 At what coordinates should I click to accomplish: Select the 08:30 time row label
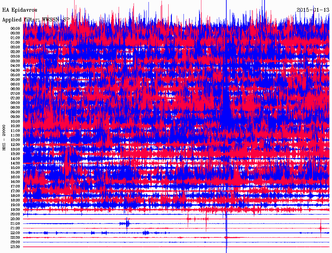click(15, 107)
